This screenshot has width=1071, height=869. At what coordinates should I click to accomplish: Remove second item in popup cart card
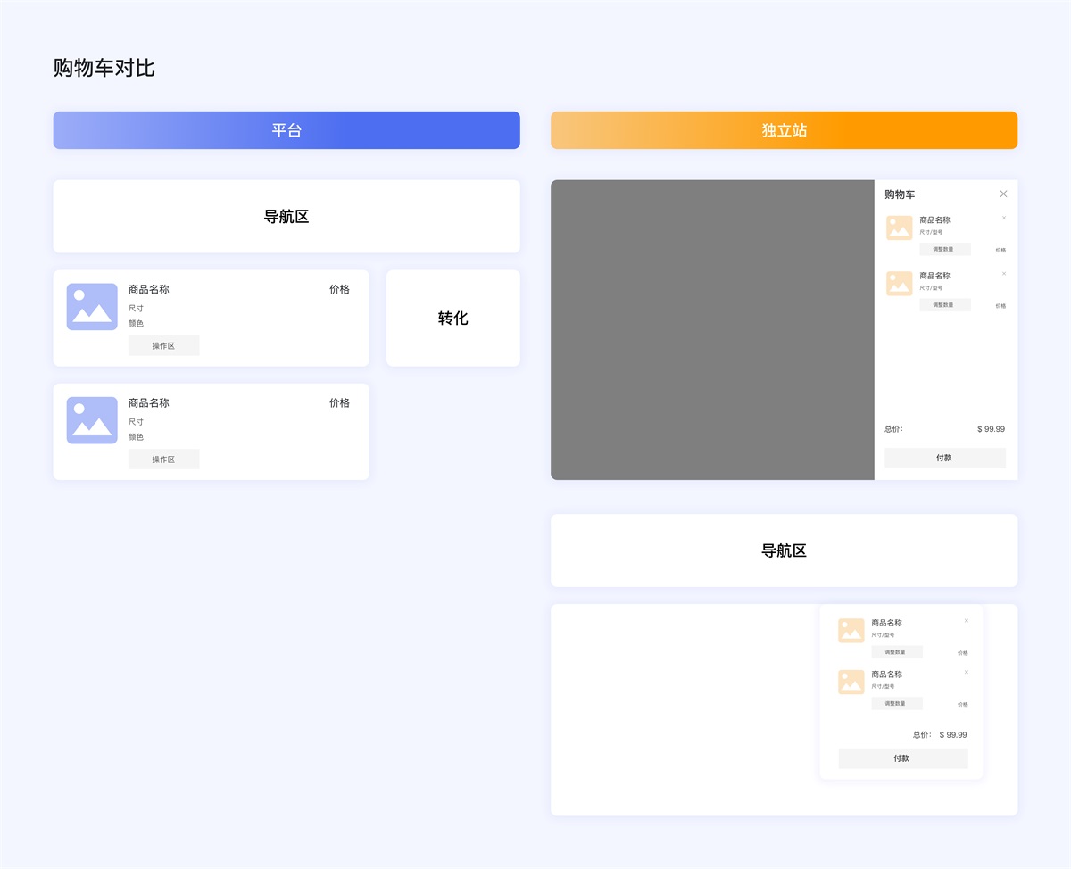click(966, 673)
